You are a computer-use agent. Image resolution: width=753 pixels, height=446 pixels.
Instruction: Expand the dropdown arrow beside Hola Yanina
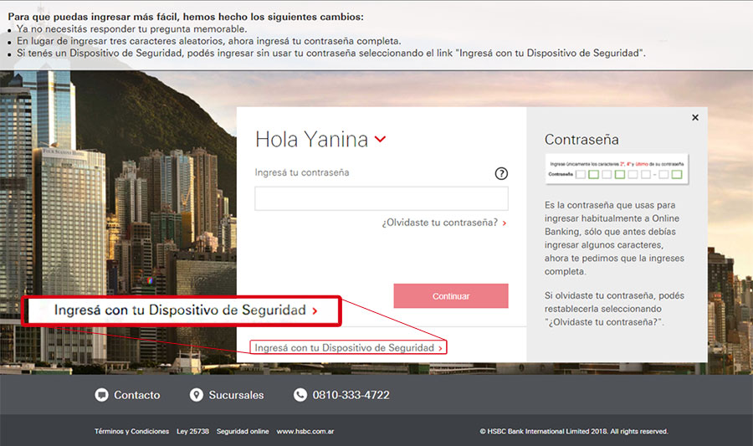coord(380,139)
